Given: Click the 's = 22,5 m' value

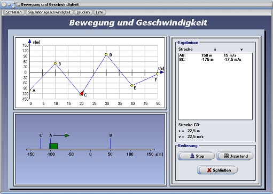Looking at the screenshot, I should point(189,131).
